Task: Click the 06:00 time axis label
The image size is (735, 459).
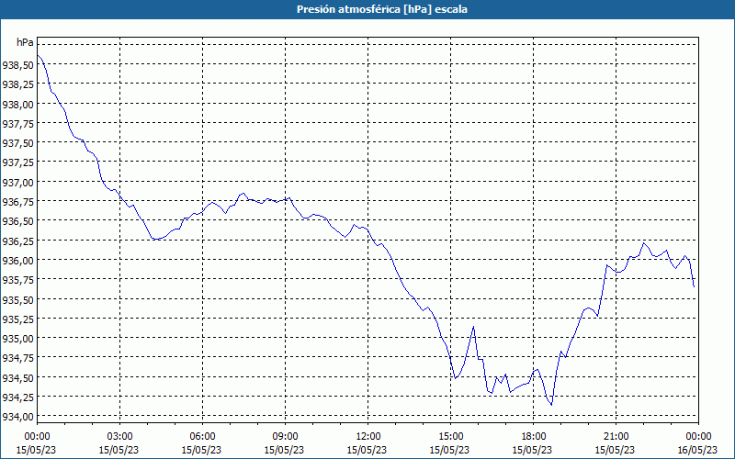Action: pos(202,437)
